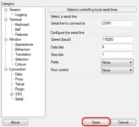Collapse the Session tree node
Screen dimensions: 139x127
pyautogui.click(x=6, y=10)
